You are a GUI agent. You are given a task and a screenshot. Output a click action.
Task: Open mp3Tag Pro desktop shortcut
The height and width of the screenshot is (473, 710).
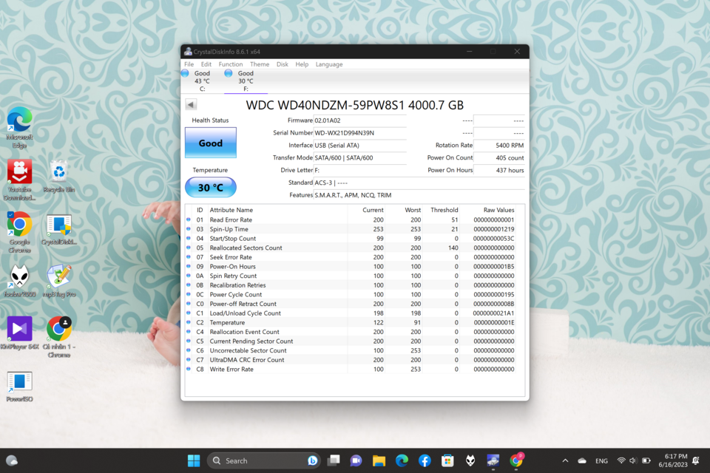(59, 282)
